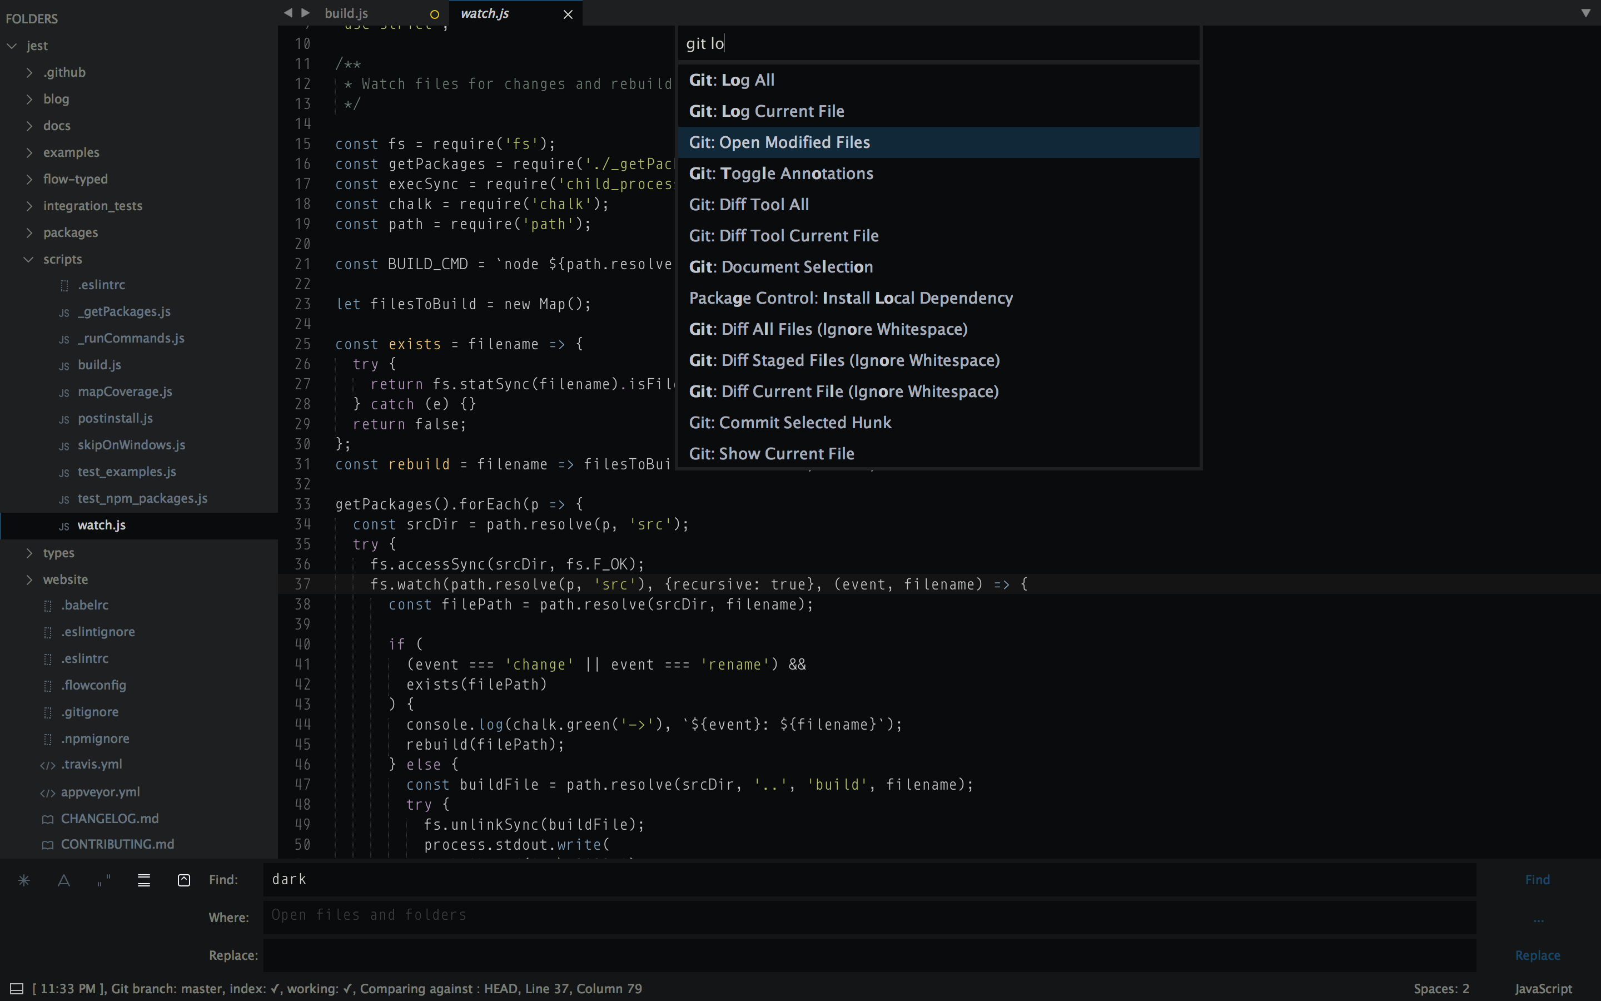1601x1001 pixels.
Task: Click the use buffer results icon
Action: tap(184, 880)
